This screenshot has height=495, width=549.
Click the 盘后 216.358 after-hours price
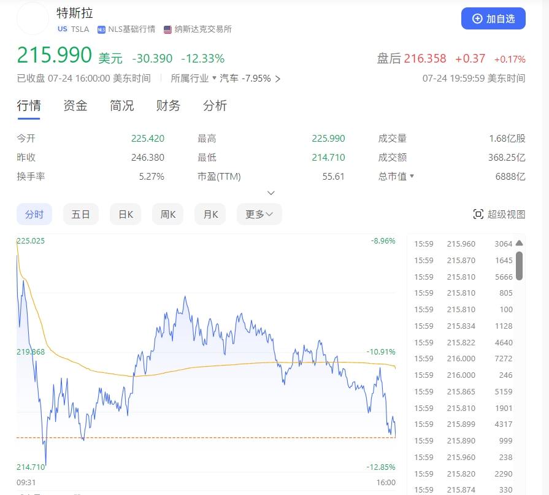coord(425,58)
